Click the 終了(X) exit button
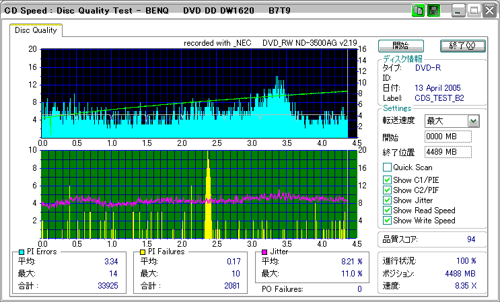Viewport: 500px width, 302px height. [462, 45]
